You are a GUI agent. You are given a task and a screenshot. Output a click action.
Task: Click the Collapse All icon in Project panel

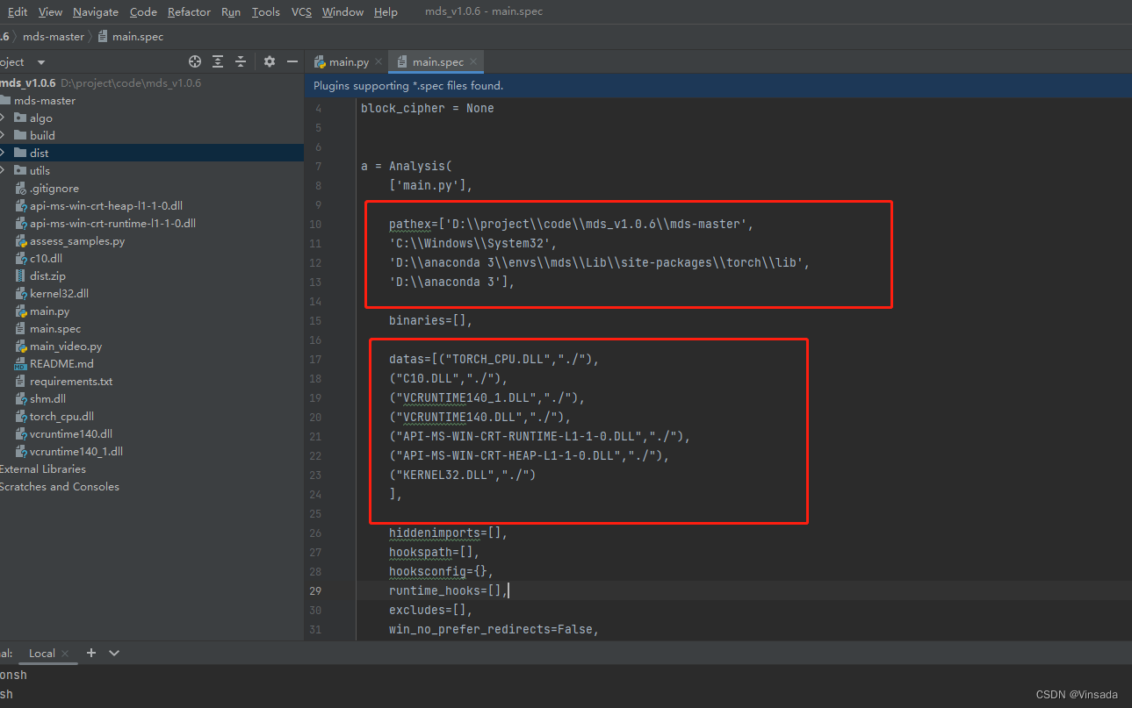point(240,61)
